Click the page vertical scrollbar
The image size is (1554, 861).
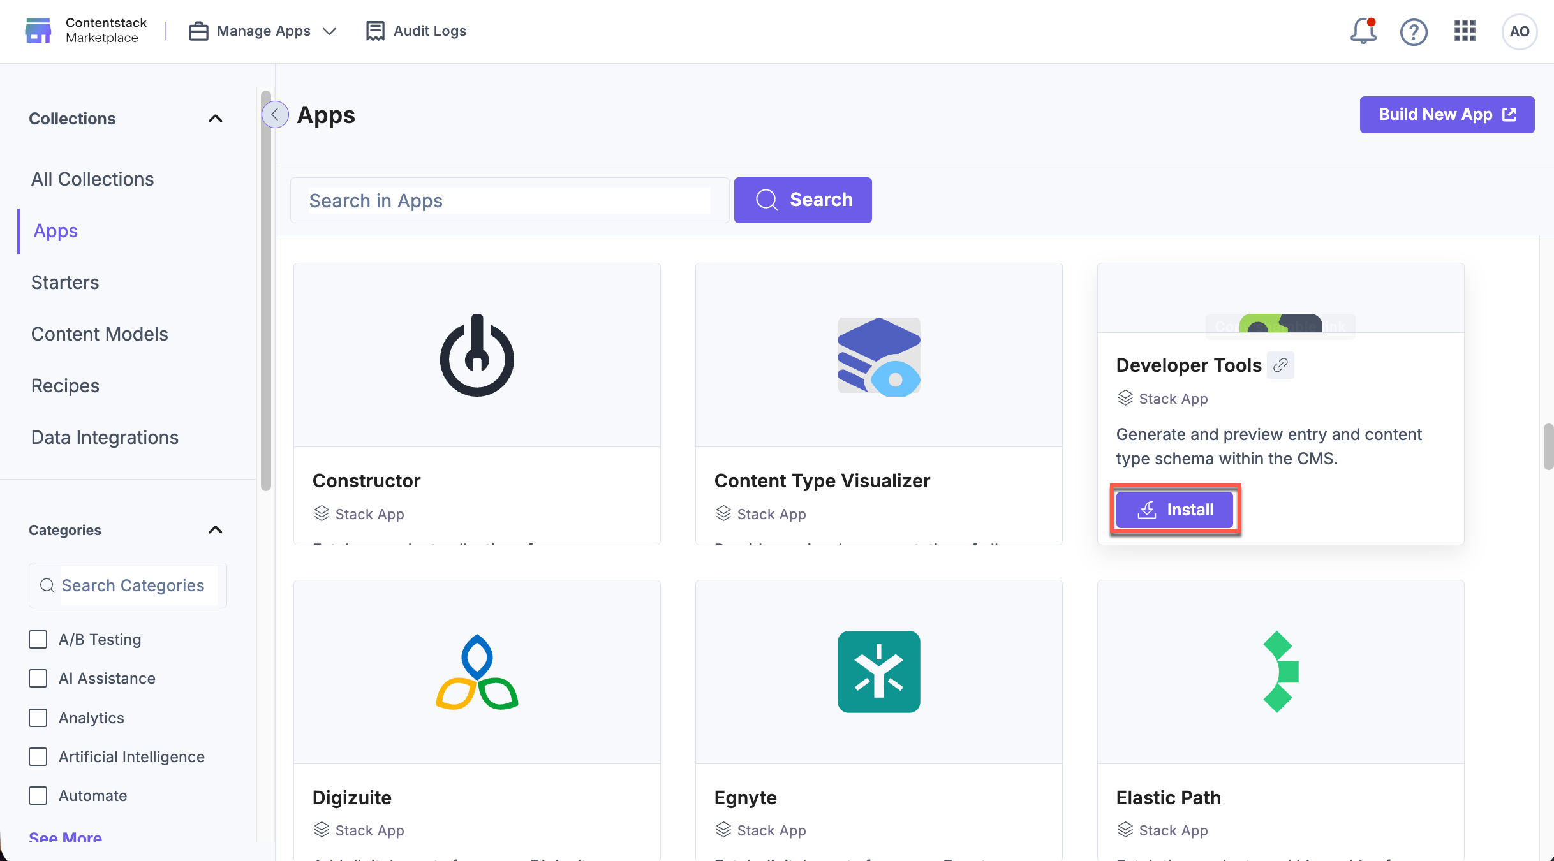click(1548, 446)
